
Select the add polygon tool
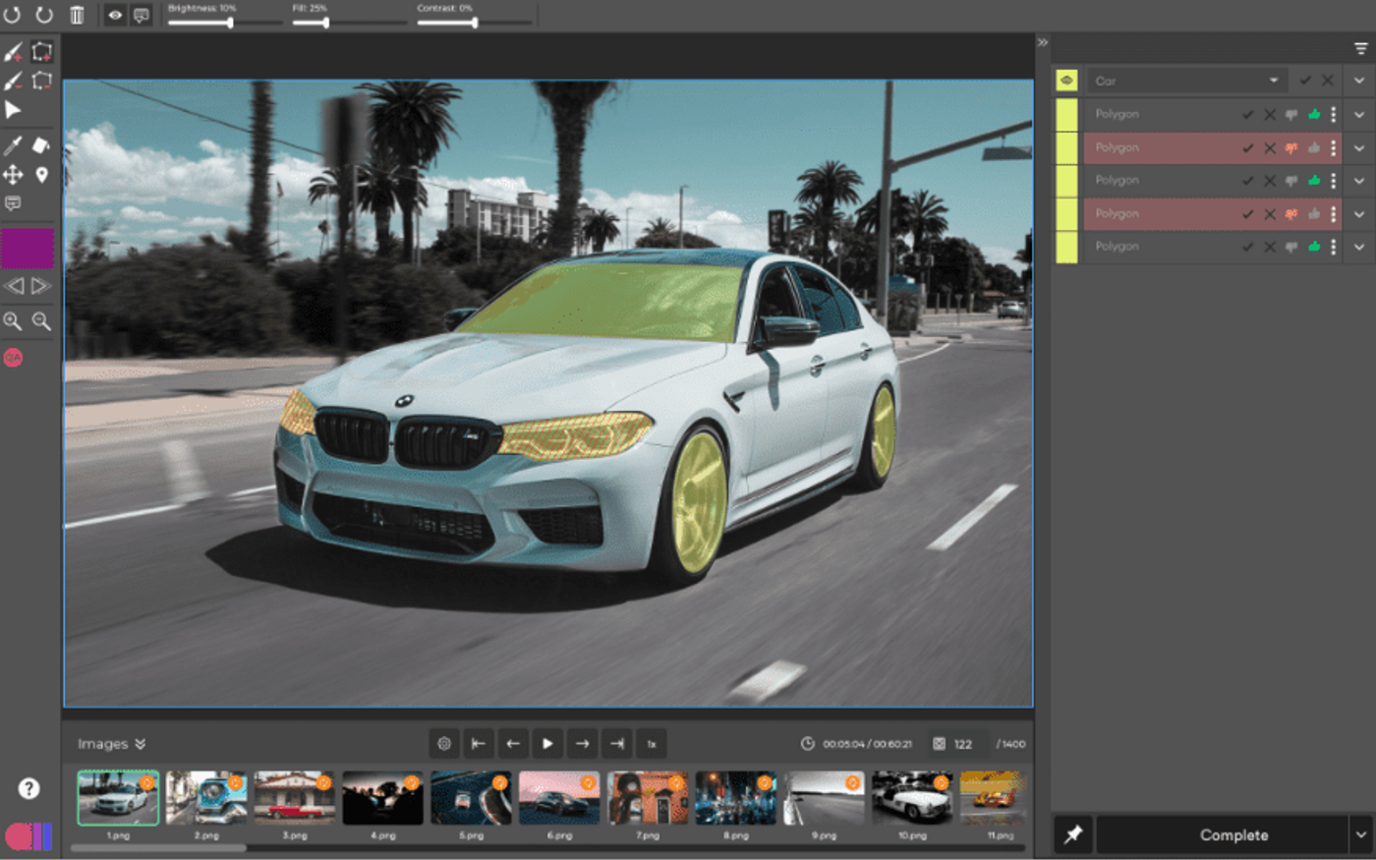click(x=41, y=51)
